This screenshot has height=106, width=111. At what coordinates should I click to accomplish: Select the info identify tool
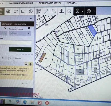(x=31, y=11)
